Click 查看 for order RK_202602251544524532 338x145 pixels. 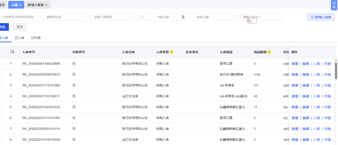pos(295,107)
